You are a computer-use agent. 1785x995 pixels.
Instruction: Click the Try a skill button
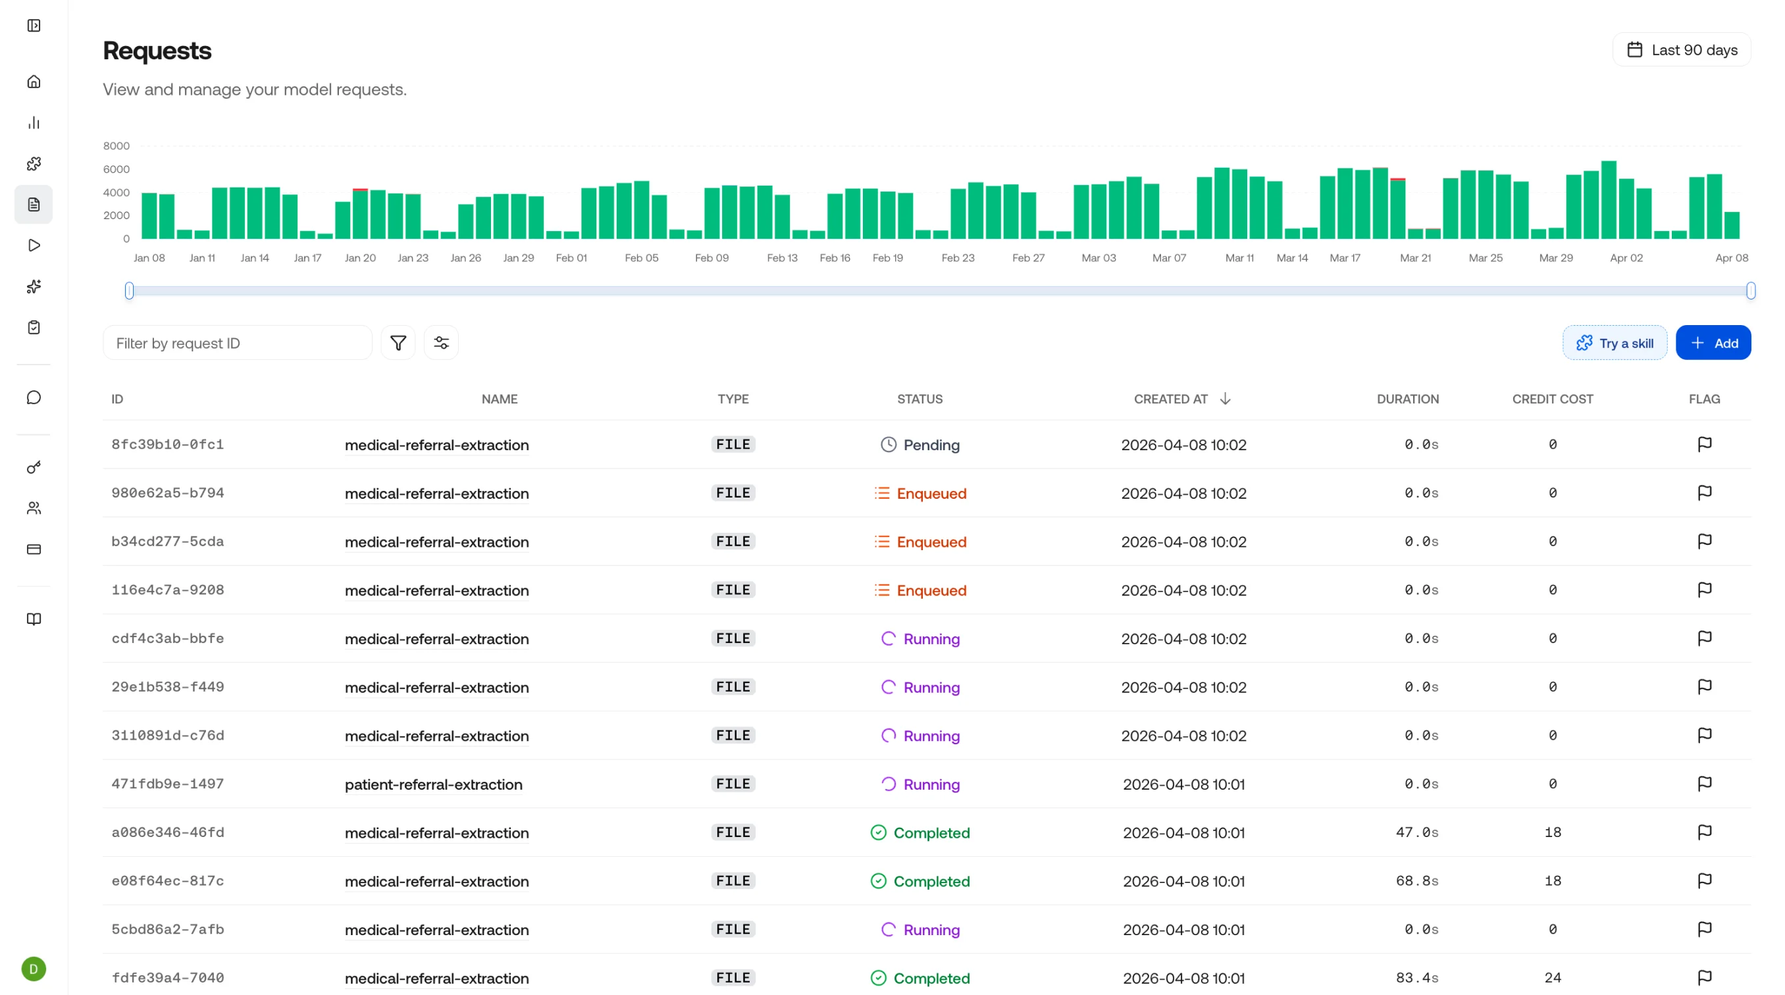[1614, 343]
